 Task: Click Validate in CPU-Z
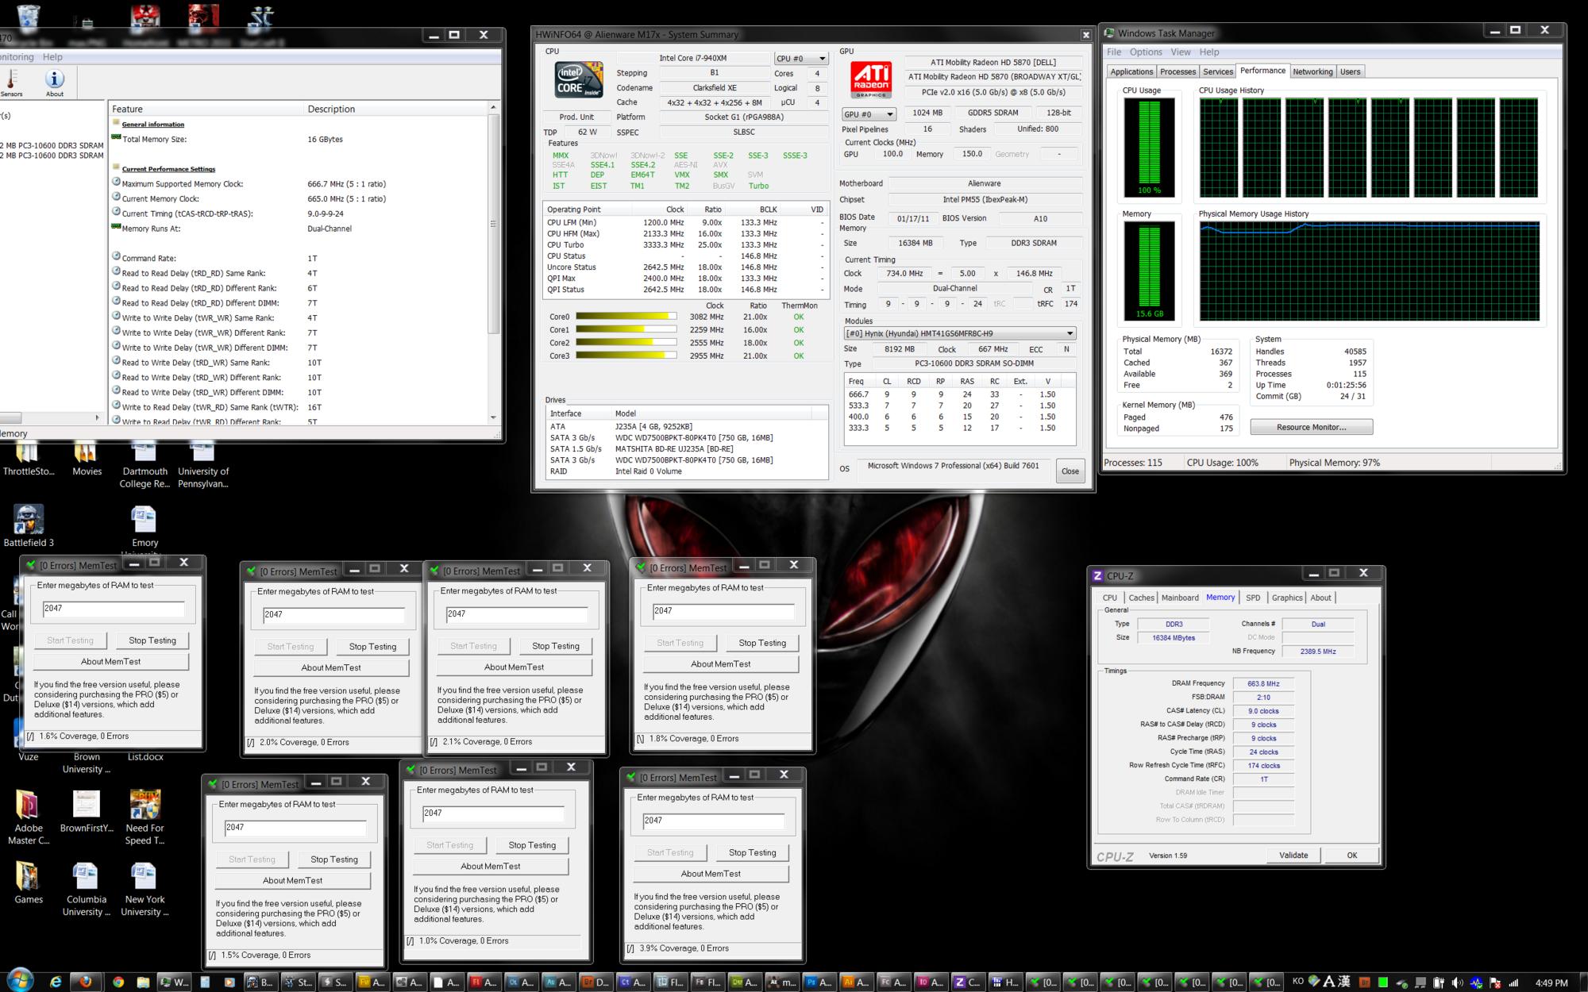coord(1293,855)
